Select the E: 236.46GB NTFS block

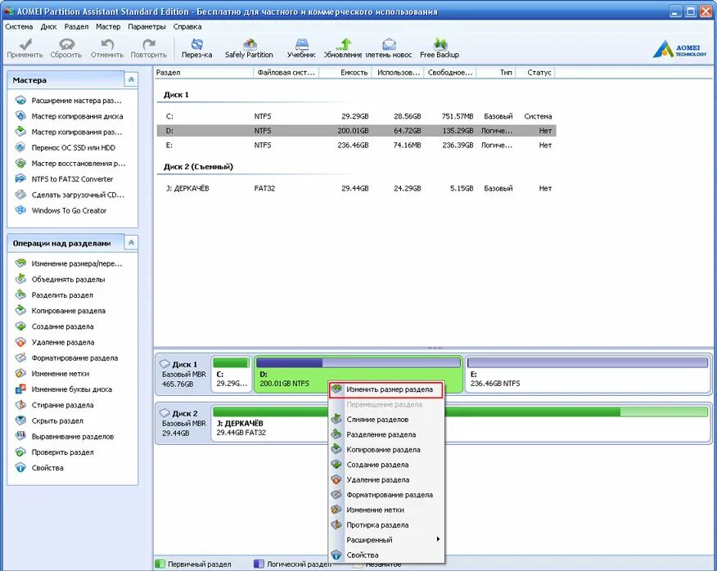tap(588, 375)
